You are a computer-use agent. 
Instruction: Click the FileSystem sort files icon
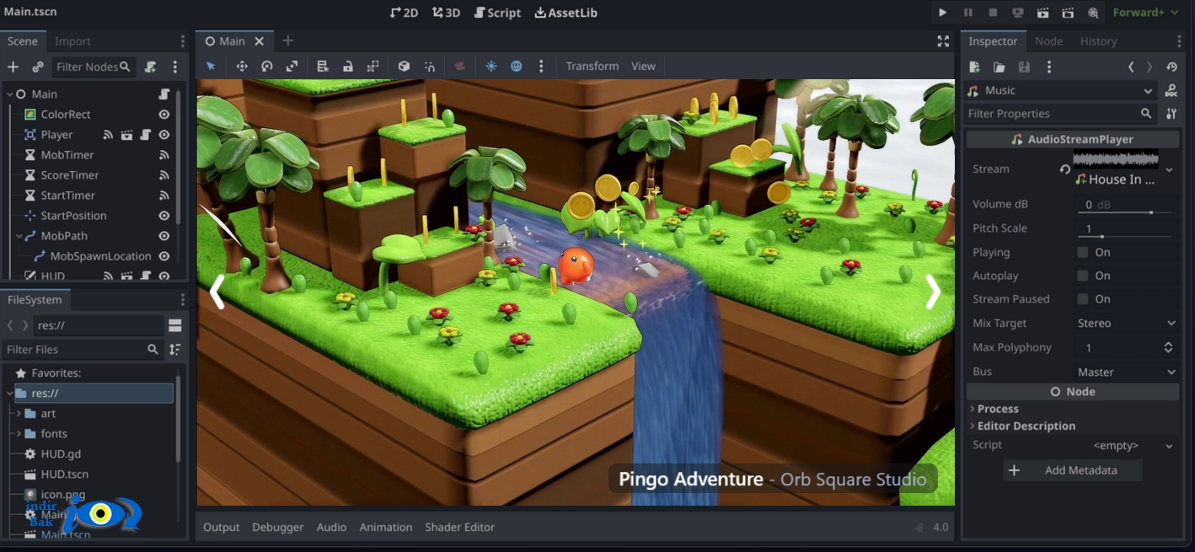tap(174, 349)
